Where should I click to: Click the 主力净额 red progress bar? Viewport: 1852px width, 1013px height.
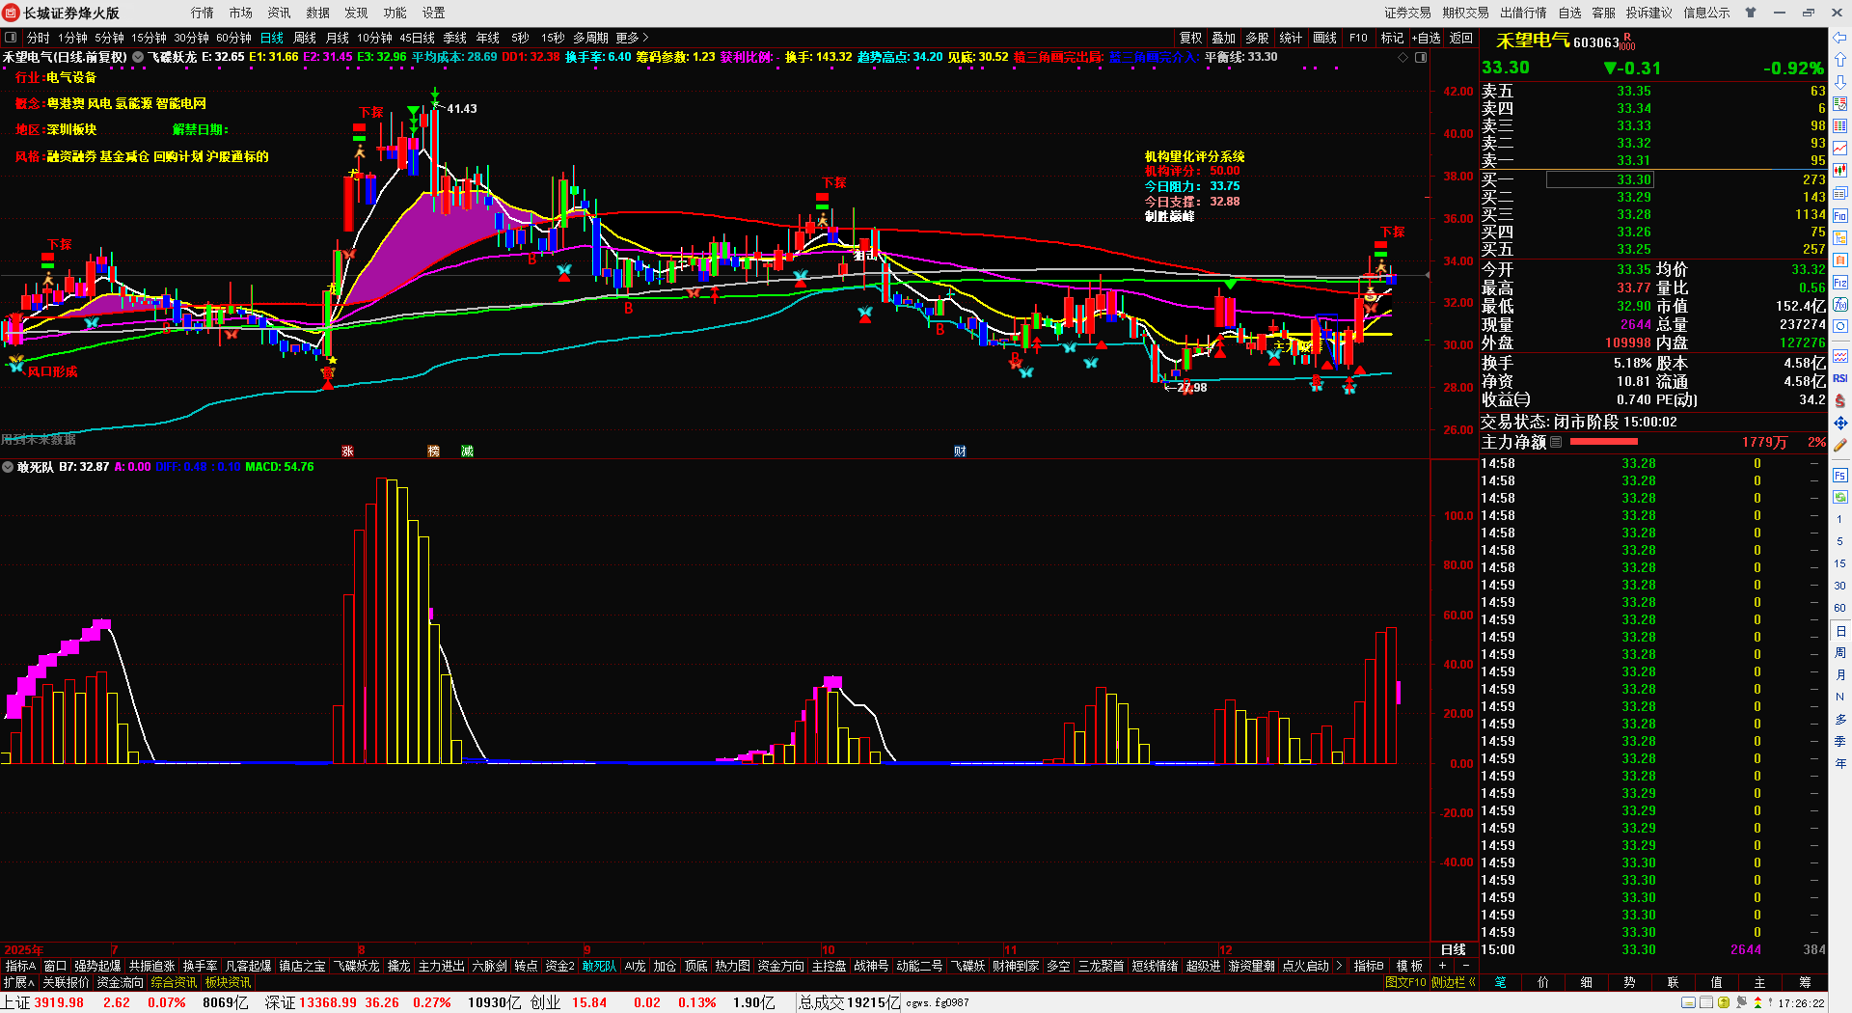(x=1603, y=442)
